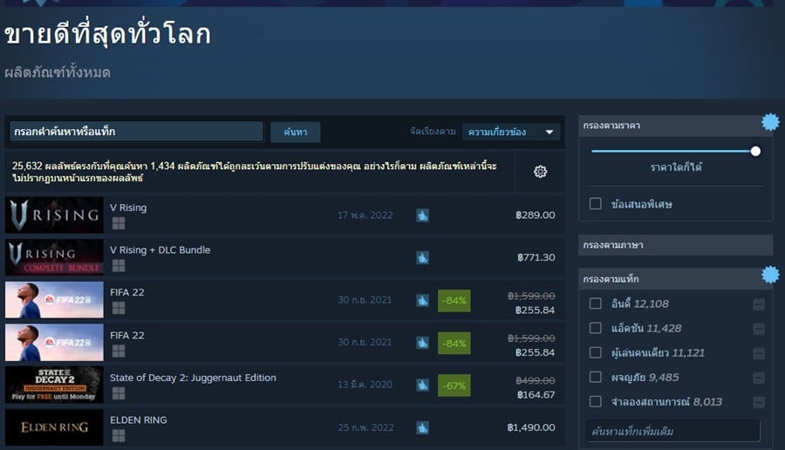
Task: Expand the กรองตามภาษา filter section
Action: [675, 245]
